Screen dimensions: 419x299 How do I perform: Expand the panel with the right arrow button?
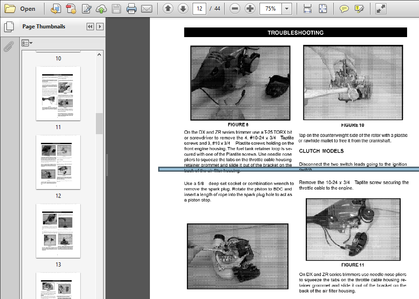pos(100,27)
